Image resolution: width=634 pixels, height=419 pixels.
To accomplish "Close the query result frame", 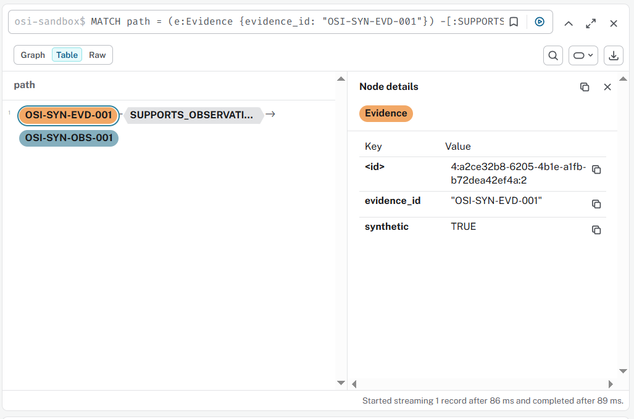I will coord(614,23).
